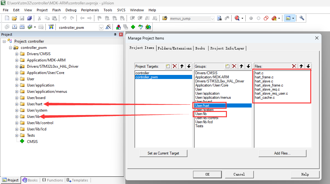
Task: Open the menus_jump find dropdown
Action: tap(212, 18)
